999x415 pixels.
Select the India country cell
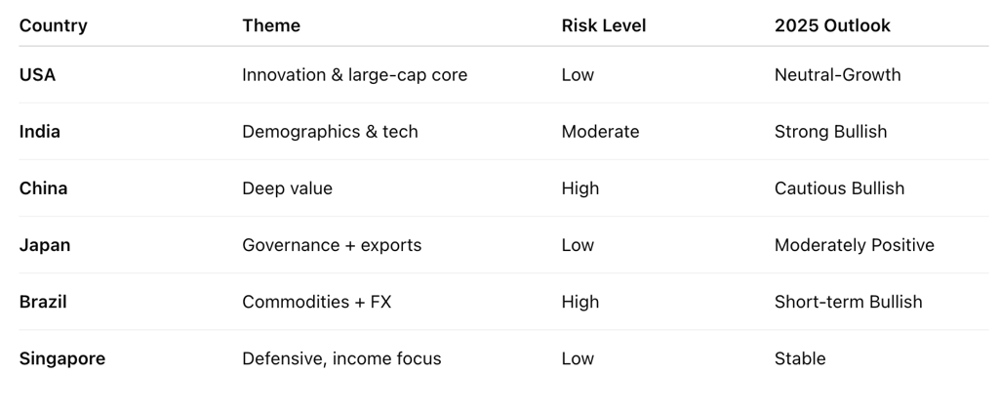tap(40, 132)
